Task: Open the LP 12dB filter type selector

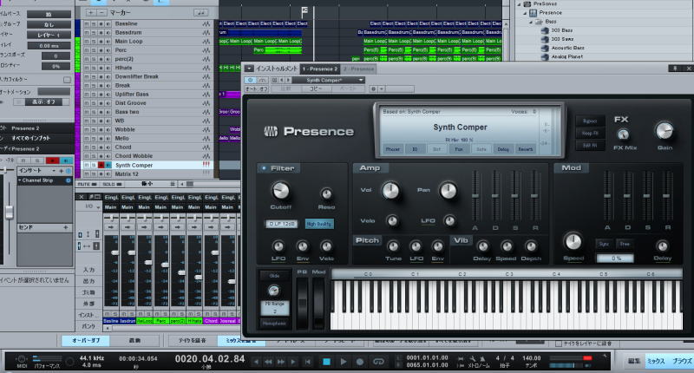Action: pos(281,224)
